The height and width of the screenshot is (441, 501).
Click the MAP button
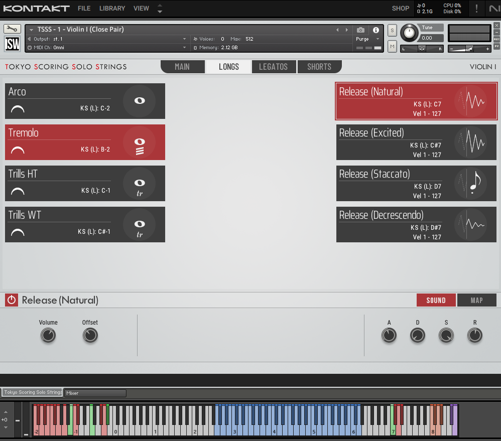tap(476, 300)
